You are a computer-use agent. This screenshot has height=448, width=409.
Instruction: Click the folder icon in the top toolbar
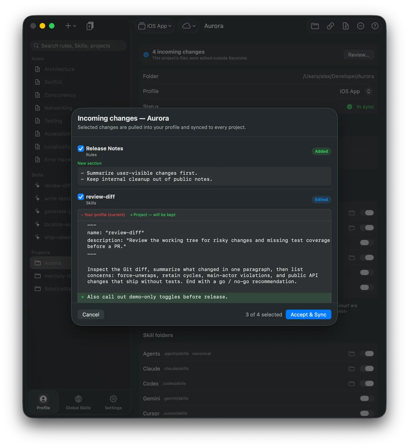click(x=315, y=26)
